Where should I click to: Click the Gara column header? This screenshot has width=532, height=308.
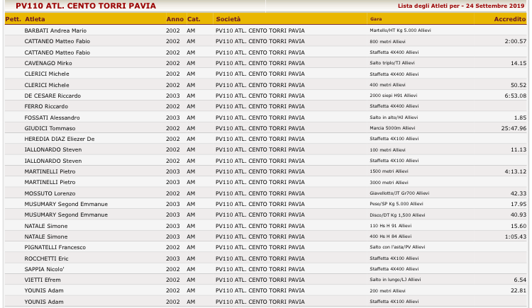point(376,19)
